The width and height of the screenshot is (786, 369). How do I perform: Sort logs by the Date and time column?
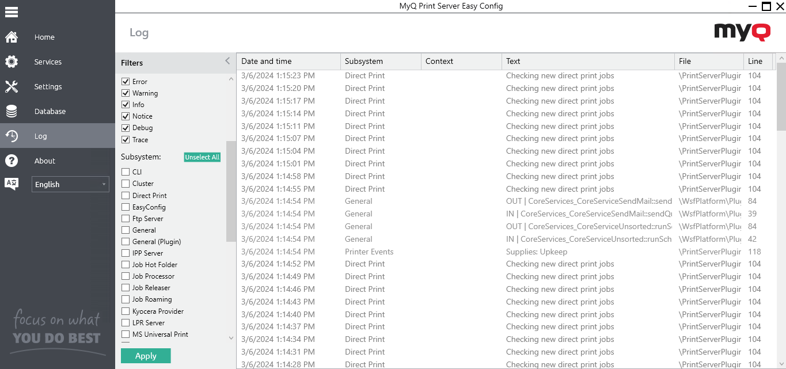click(x=267, y=61)
